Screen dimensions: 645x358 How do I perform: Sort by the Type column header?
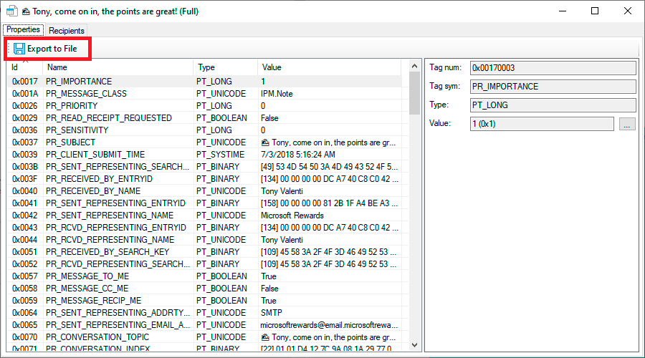(225, 67)
